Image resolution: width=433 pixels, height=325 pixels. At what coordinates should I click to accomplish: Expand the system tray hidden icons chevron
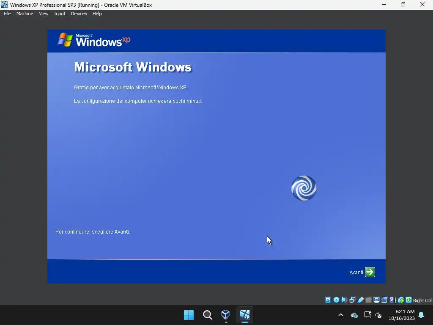pyautogui.click(x=341, y=315)
